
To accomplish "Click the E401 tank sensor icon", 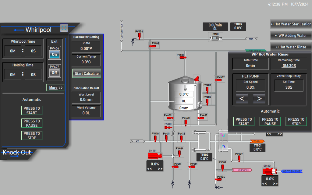I will click(197, 78).
